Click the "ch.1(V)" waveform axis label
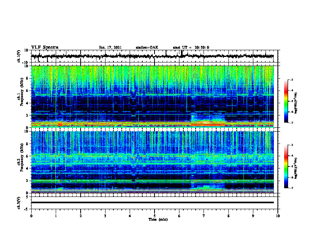 (19, 56)
